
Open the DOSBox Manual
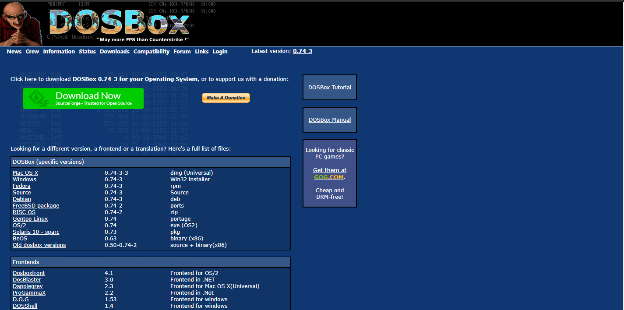pyautogui.click(x=329, y=120)
